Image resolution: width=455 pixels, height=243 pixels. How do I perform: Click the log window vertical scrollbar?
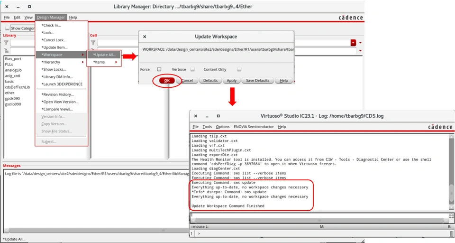pos(451,171)
